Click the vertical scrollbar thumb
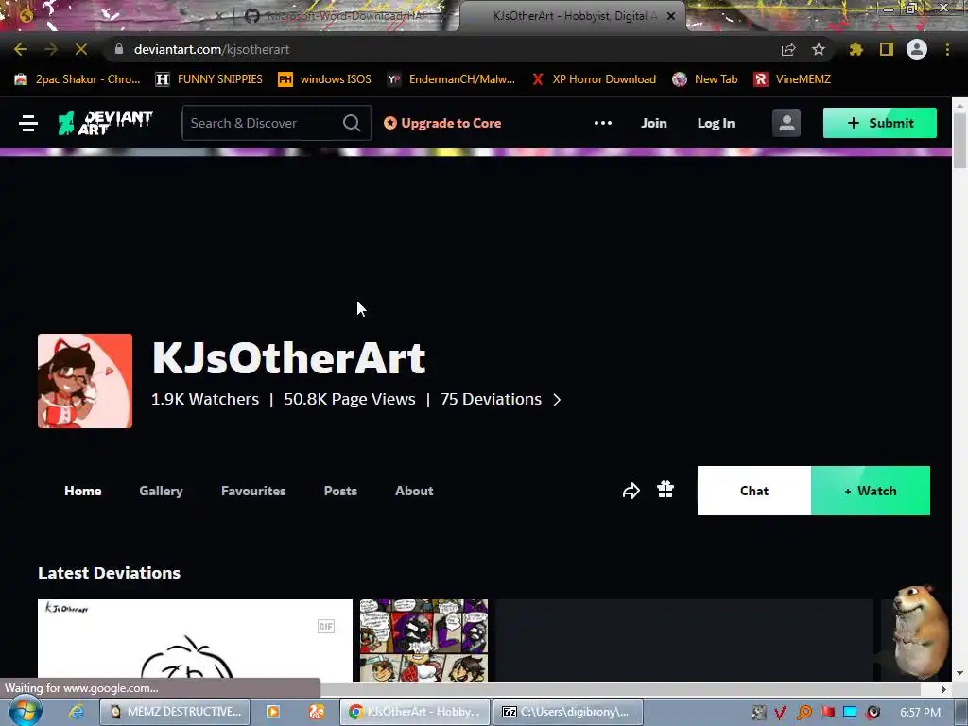968x726 pixels. (960, 141)
